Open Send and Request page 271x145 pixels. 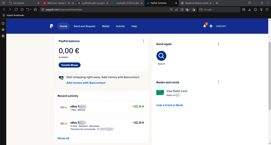pos(84,26)
